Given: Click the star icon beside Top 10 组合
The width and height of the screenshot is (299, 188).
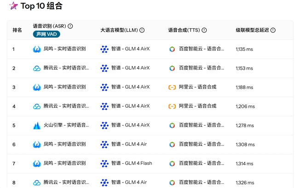Looking at the screenshot, I should tap(13, 6).
